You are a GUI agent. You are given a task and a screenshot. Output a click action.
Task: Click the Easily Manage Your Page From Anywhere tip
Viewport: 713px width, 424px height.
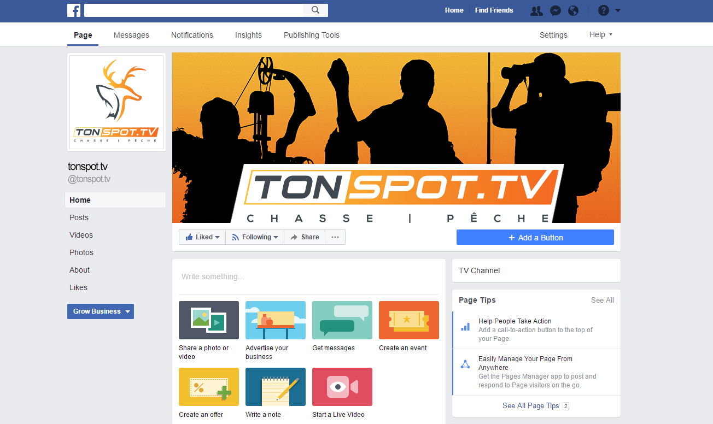(x=536, y=372)
